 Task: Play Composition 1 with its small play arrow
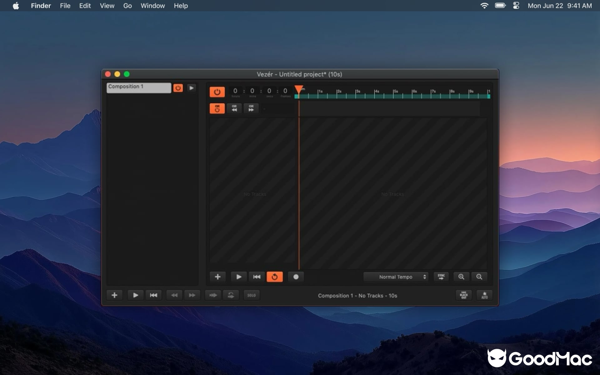[191, 88]
